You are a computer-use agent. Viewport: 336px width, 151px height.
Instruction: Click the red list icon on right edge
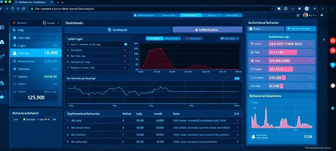tap(333, 41)
